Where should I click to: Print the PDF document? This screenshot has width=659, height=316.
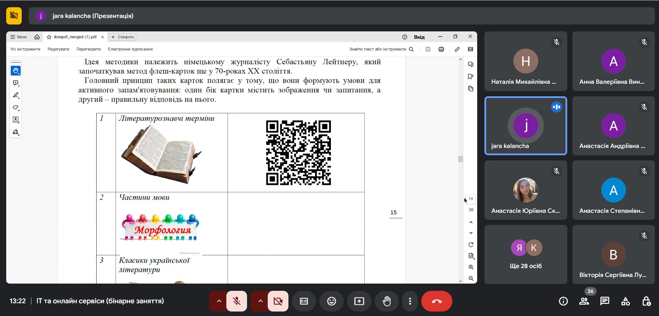coord(441,49)
